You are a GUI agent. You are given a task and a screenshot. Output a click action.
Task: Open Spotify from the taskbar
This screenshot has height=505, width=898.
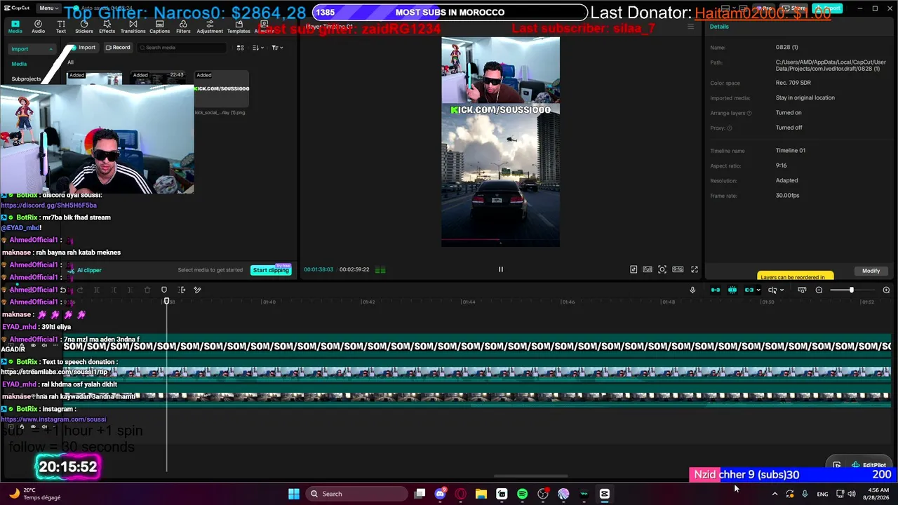tap(522, 494)
